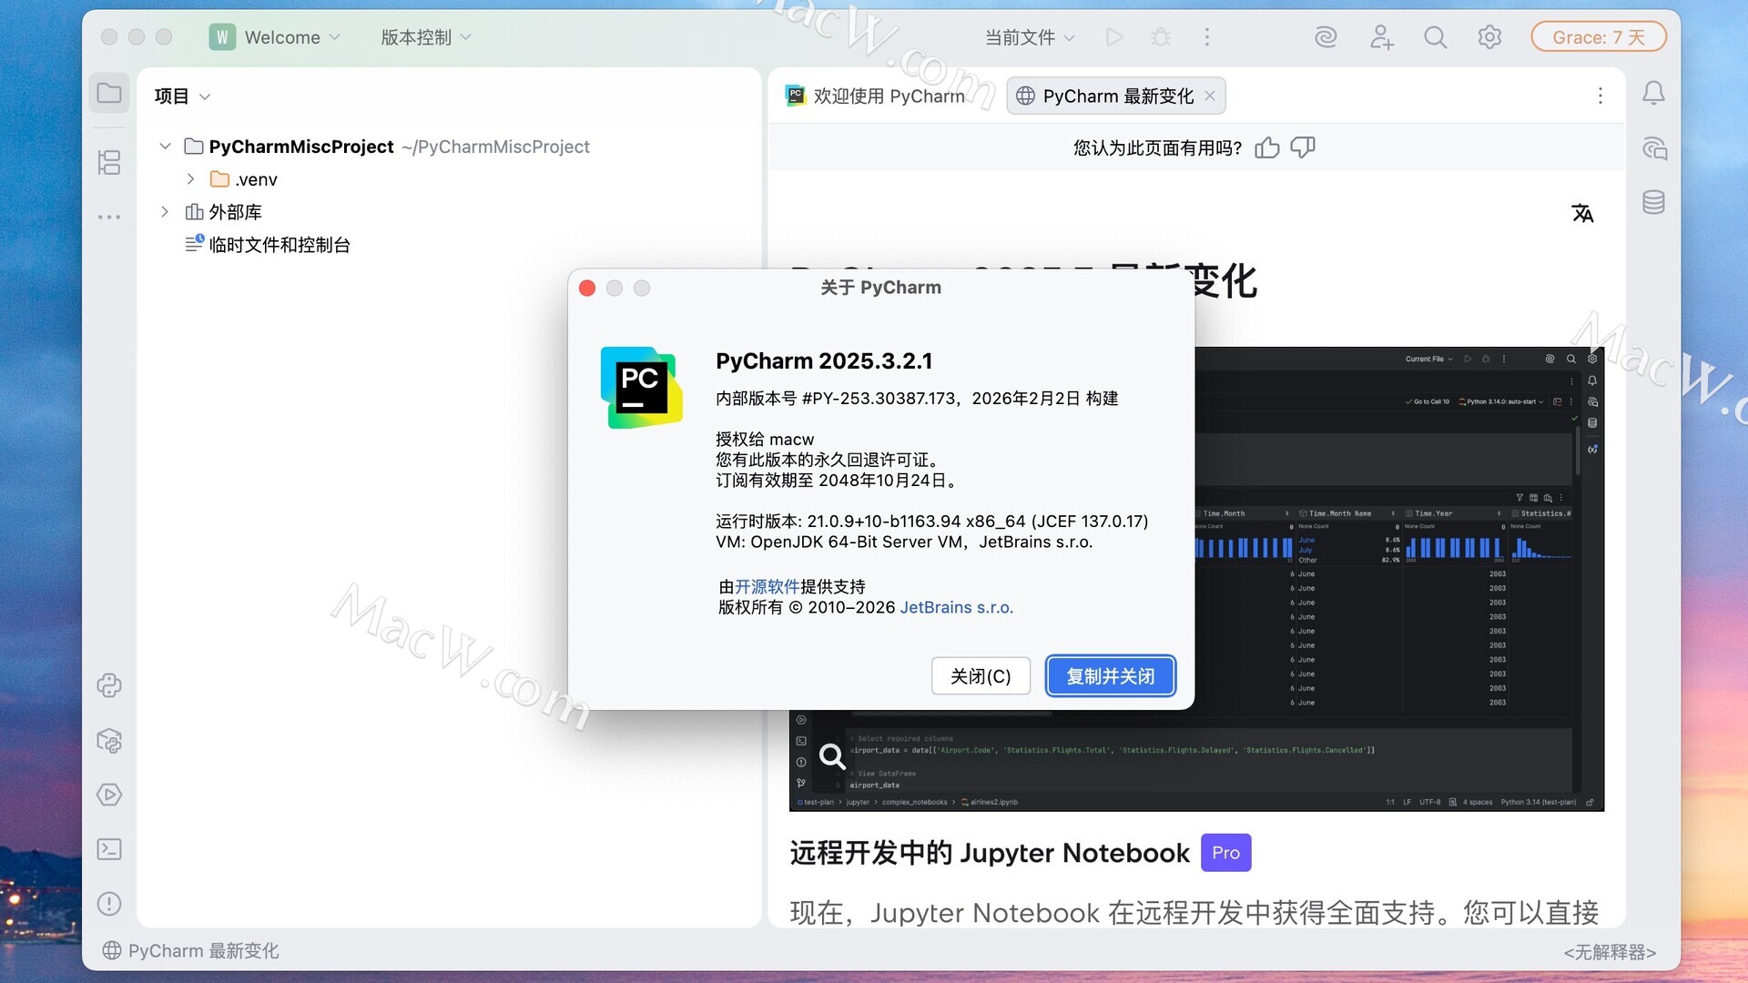
Task: Open the Services tool window icon
Action: click(x=109, y=795)
